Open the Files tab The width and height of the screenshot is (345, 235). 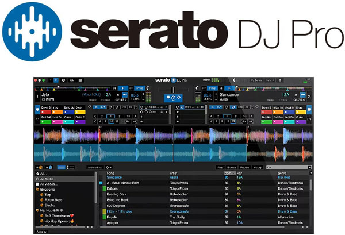click(x=220, y=168)
